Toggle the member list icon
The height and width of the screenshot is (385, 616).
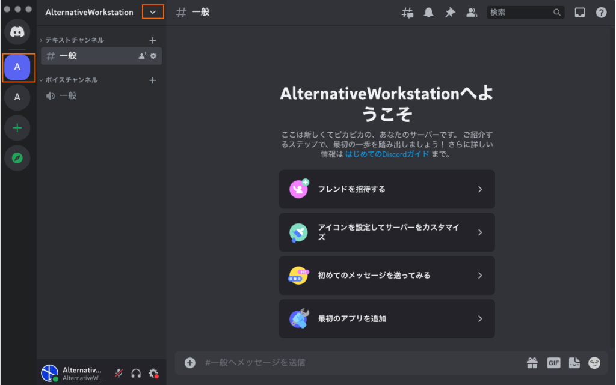point(472,13)
